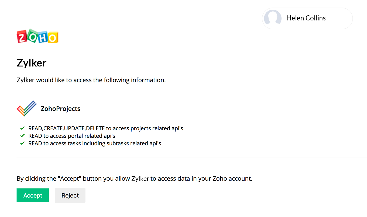The width and height of the screenshot is (367, 217).
Task: Click the green check beside projects permission
Action: pos(23,128)
